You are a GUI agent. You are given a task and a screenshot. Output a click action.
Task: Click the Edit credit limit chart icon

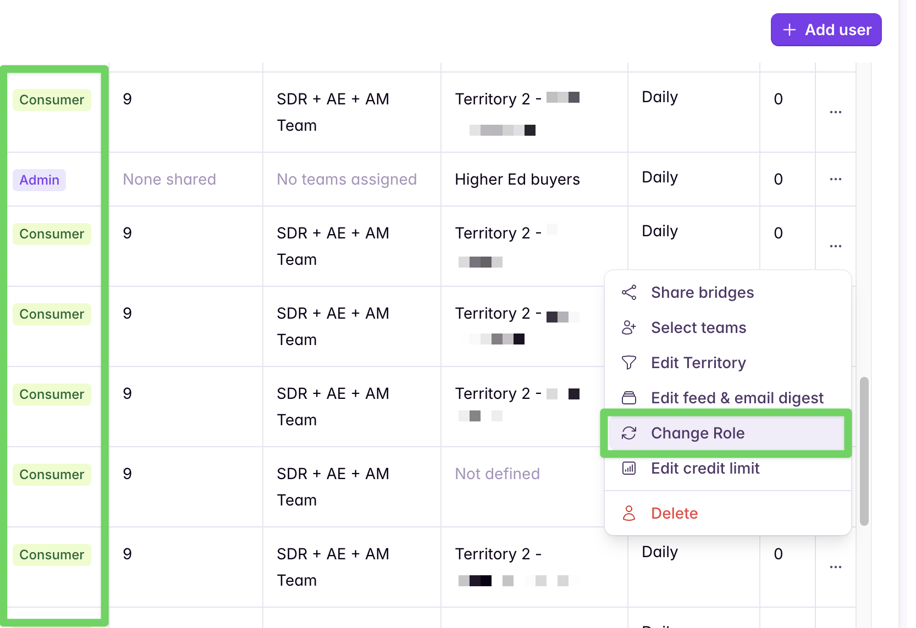630,468
